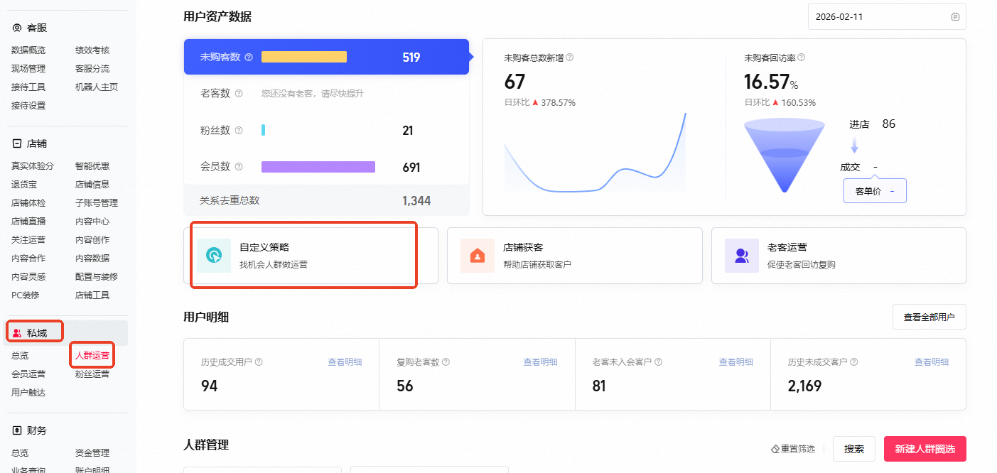Open 会员运营 in the sidebar
The width and height of the screenshot is (997, 473).
coord(28,374)
